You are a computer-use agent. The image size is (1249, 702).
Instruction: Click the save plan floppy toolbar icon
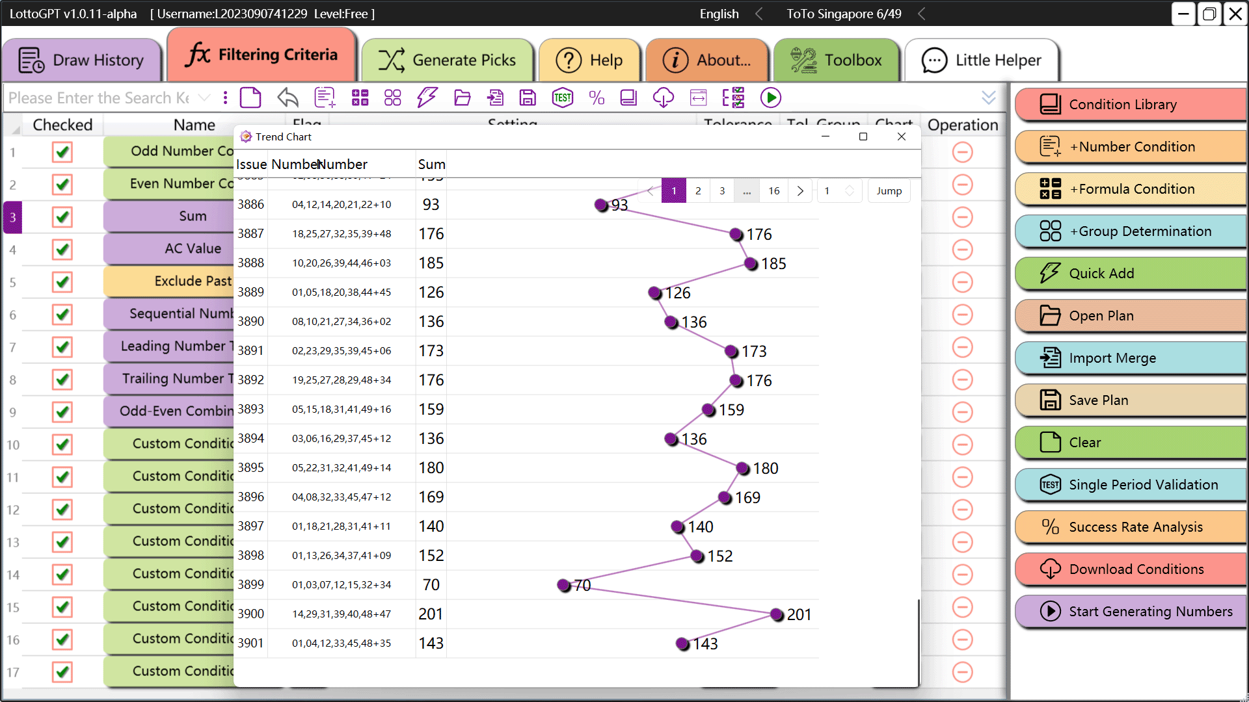pyautogui.click(x=528, y=98)
